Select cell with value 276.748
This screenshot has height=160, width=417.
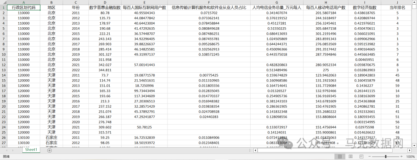(105, 122)
